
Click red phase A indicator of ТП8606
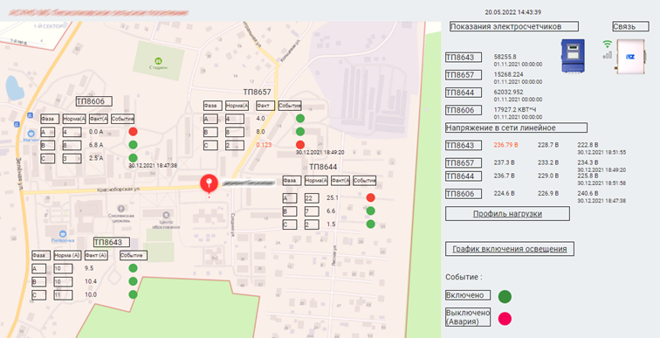(133, 132)
